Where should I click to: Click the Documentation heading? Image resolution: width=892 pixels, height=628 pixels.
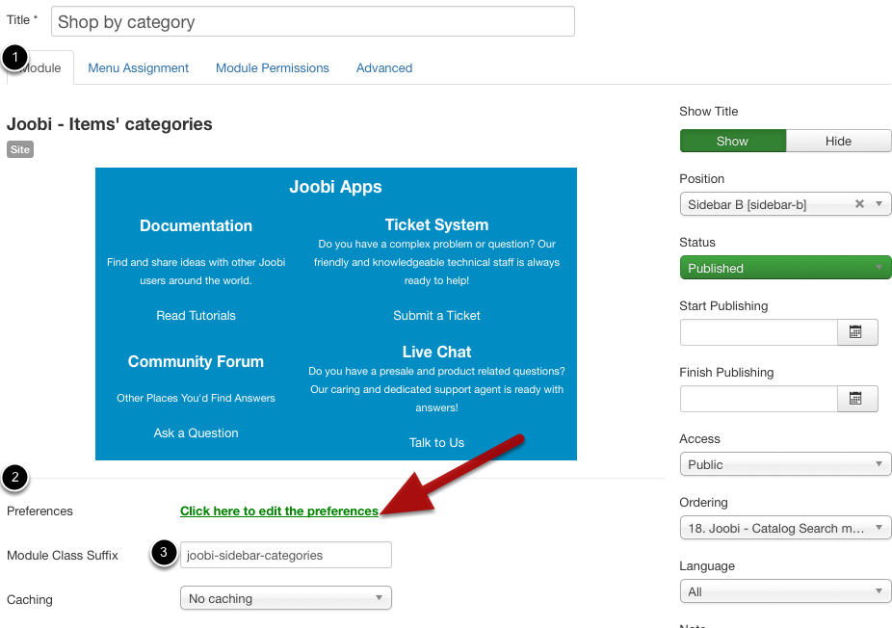click(x=196, y=225)
